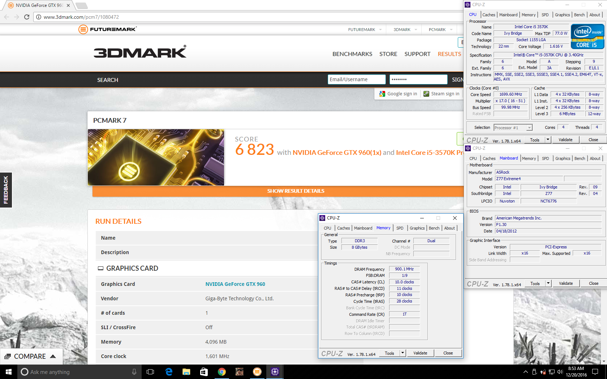Click the site info icon in address bar
Image resolution: width=607 pixels, height=379 pixels.
pyautogui.click(x=39, y=17)
